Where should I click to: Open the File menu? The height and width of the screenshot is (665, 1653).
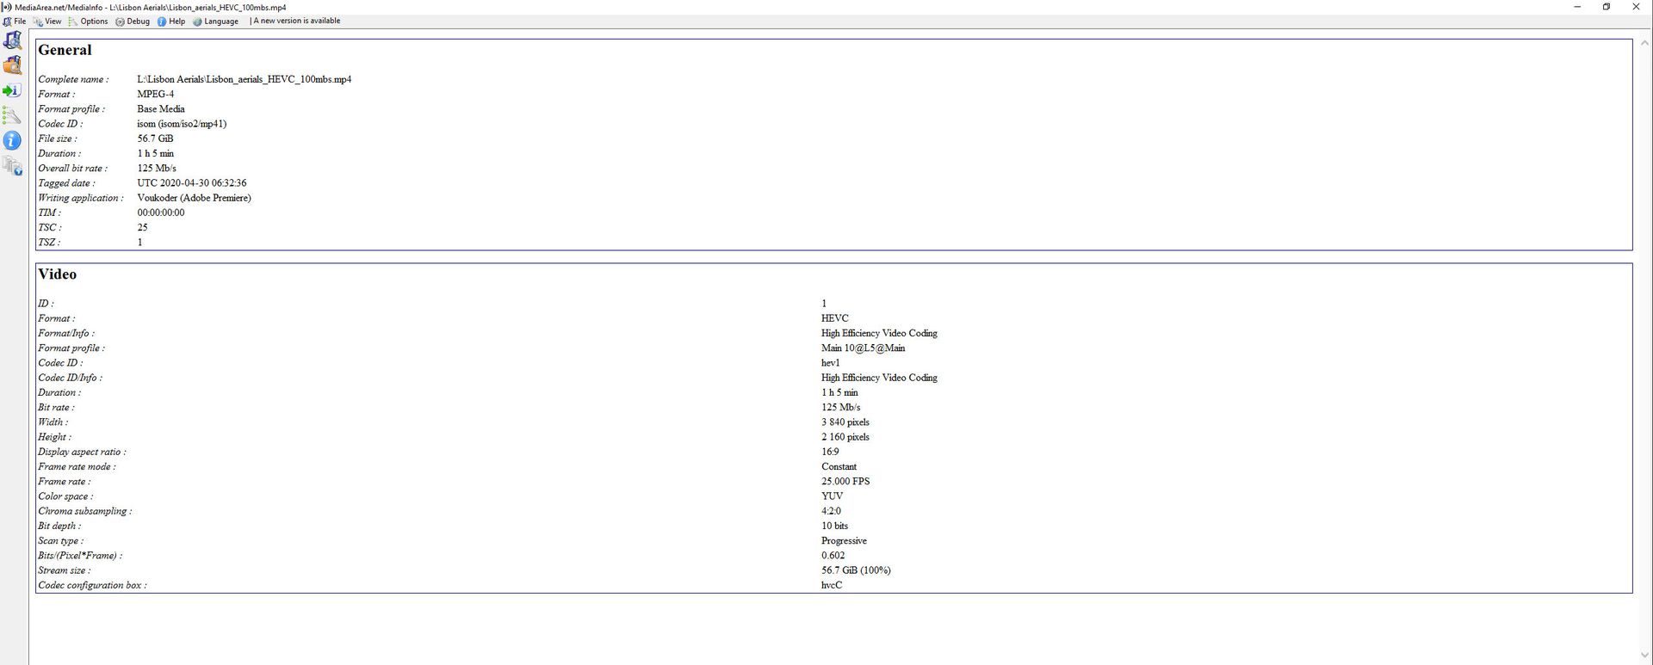point(15,22)
